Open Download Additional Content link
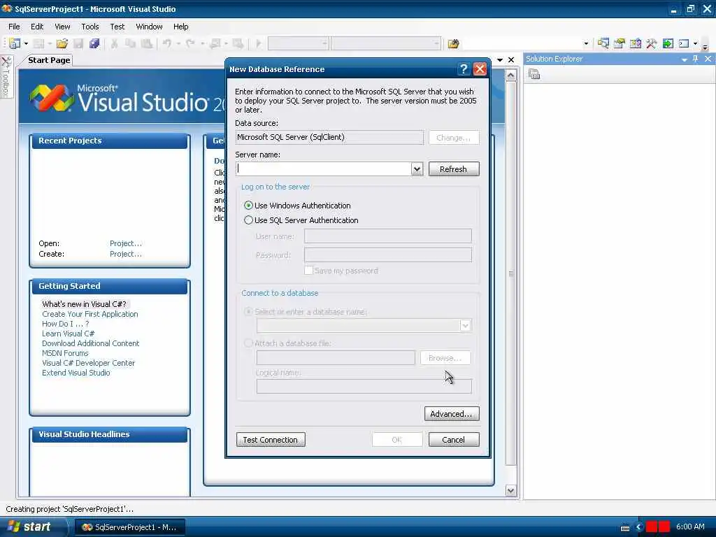716x537 pixels. pos(90,343)
